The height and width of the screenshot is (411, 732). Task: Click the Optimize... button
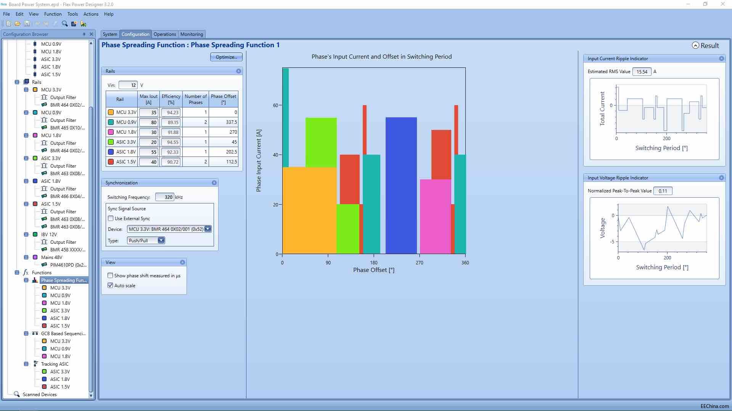pyautogui.click(x=226, y=57)
